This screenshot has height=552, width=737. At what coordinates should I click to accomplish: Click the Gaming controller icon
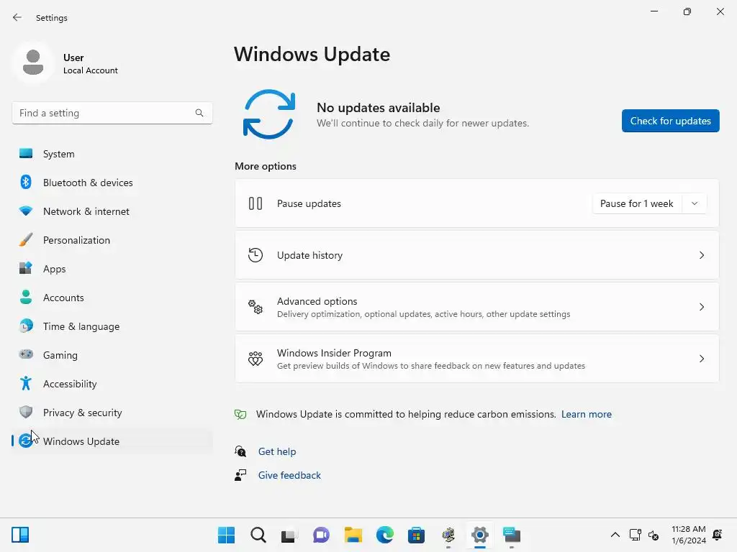(26, 354)
